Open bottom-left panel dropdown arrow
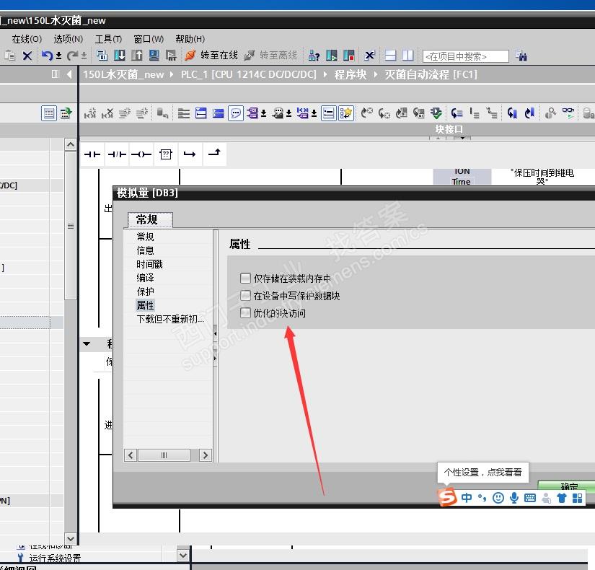 click(183, 555)
